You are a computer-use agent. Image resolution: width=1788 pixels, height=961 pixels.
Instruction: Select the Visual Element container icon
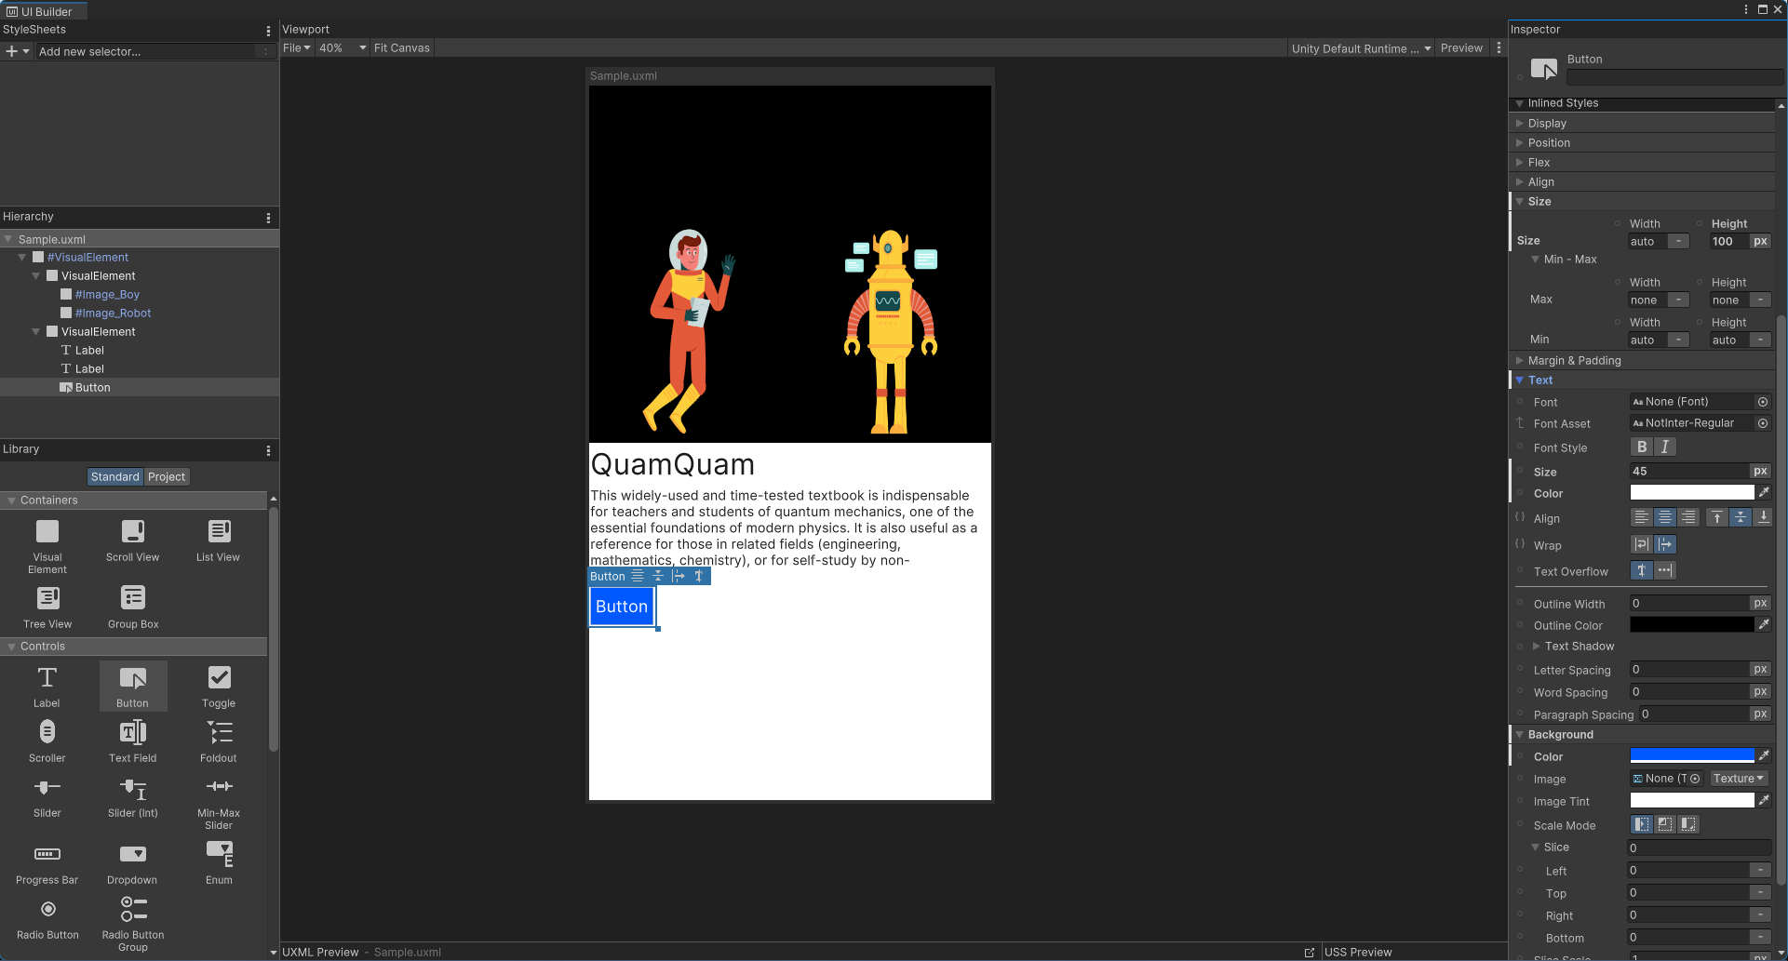coord(47,531)
